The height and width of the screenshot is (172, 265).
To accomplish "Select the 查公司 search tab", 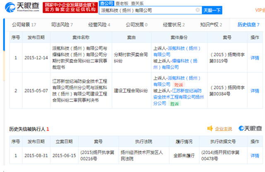I will tap(106, 3).
